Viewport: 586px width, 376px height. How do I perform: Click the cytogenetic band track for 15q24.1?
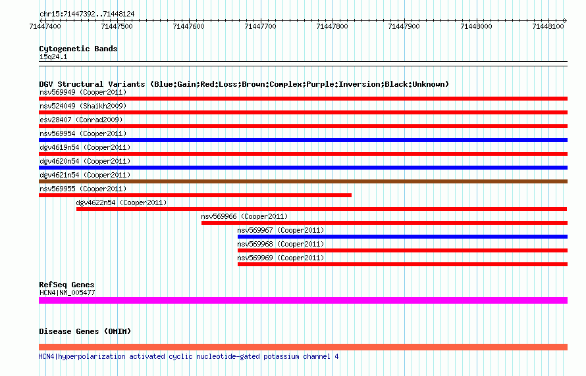click(303, 64)
